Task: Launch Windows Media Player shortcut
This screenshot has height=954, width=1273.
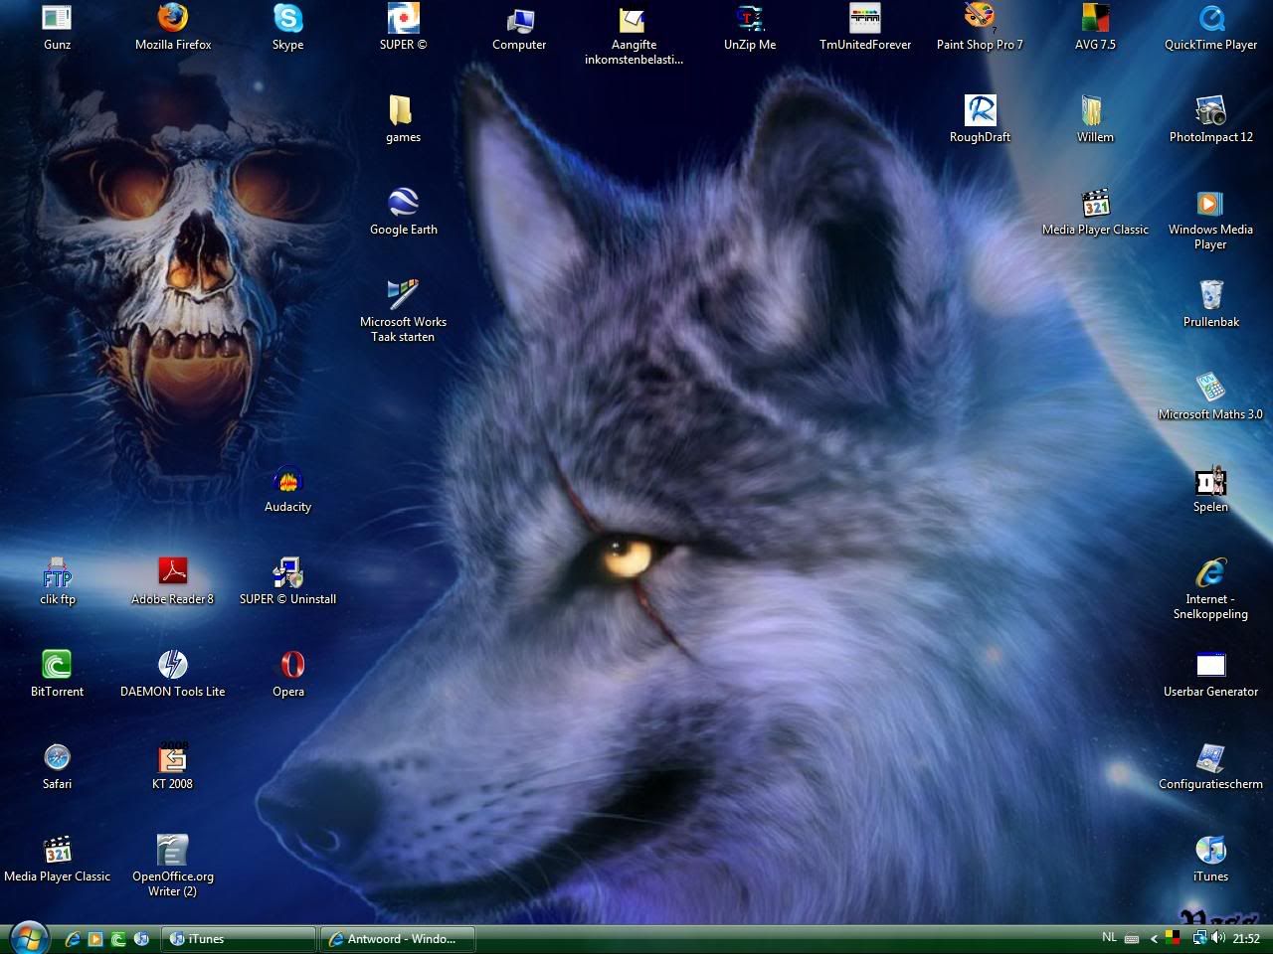Action: 1210,220
